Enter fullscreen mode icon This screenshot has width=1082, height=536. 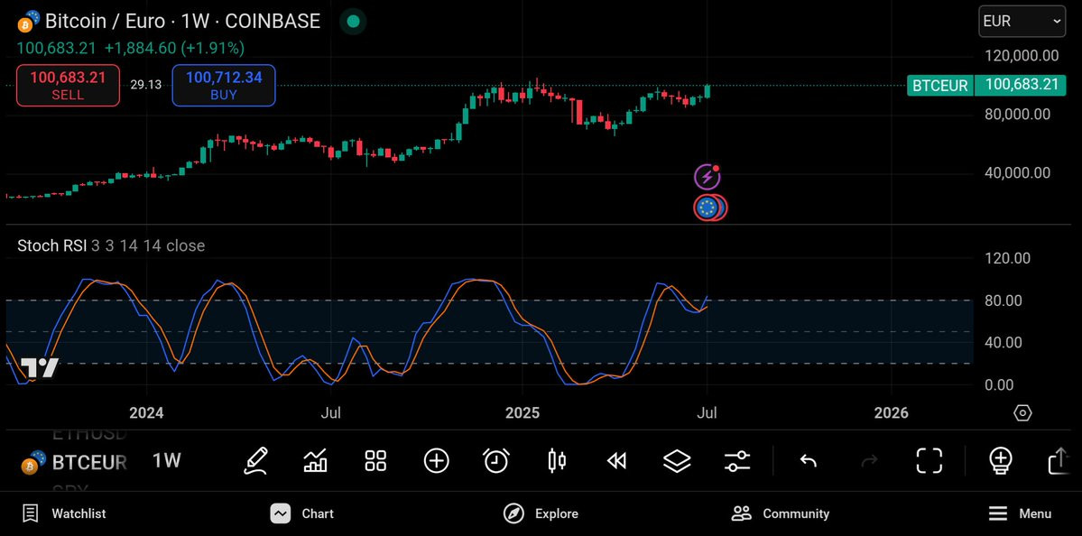(x=929, y=460)
